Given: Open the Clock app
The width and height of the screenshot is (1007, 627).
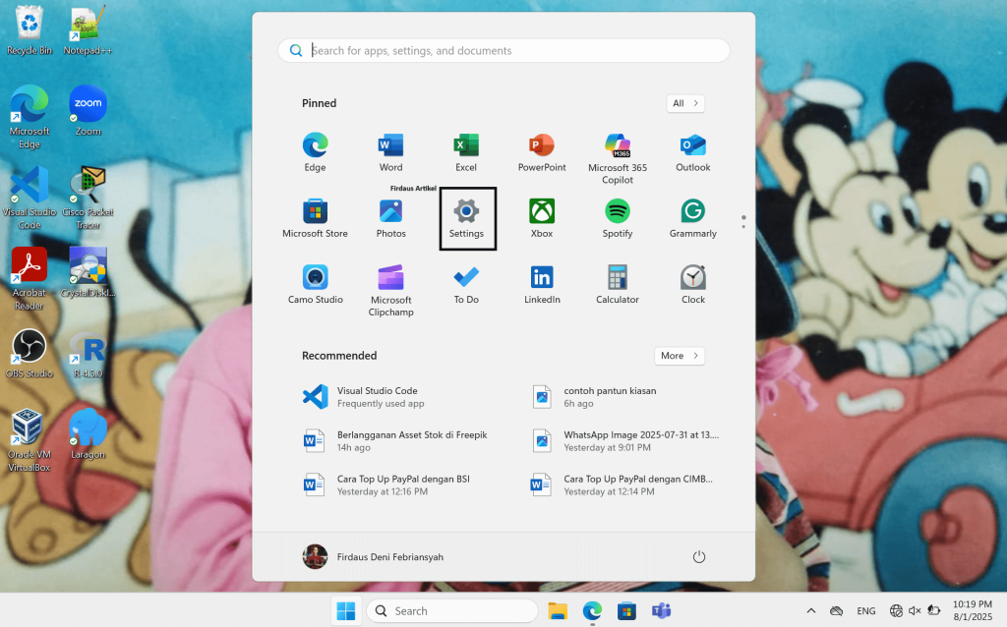Looking at the screenshot, I should 692,285.
